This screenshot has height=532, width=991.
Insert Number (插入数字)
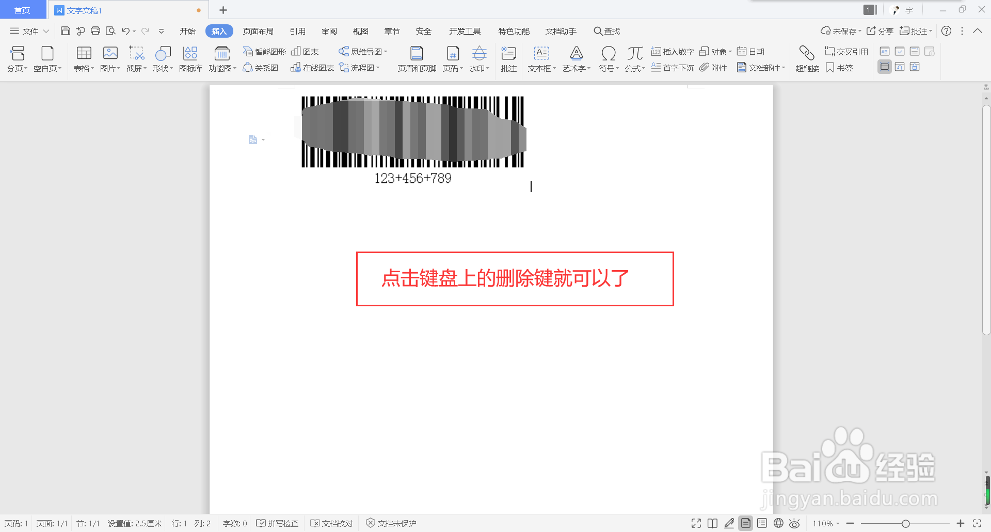[673, 52]
